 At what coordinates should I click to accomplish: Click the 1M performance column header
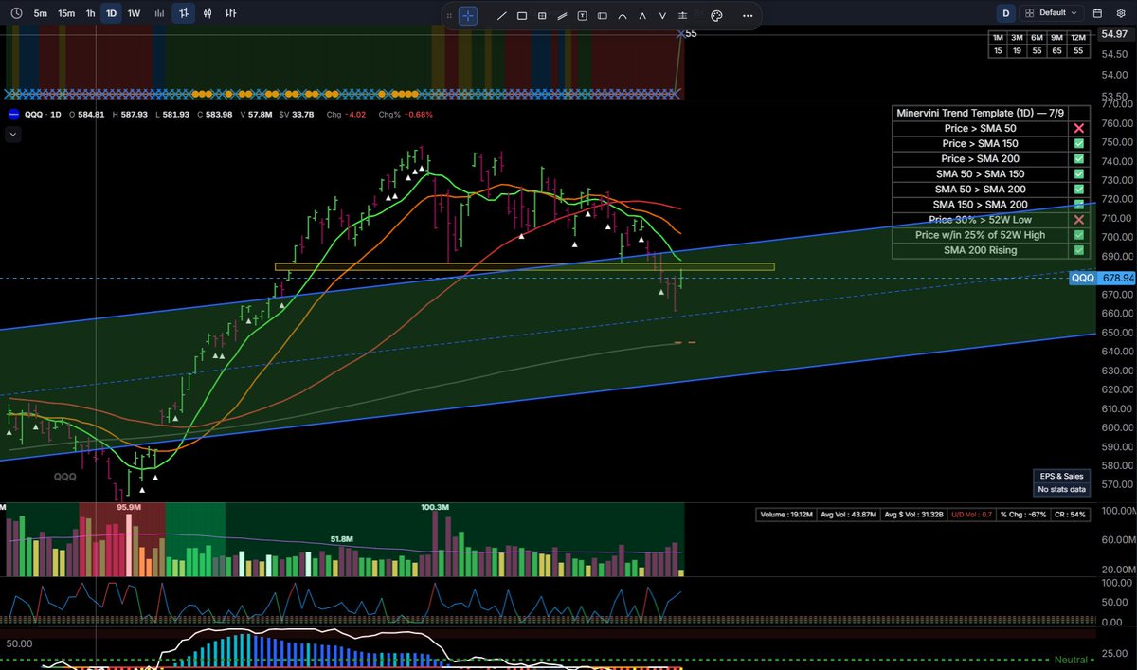998,37
